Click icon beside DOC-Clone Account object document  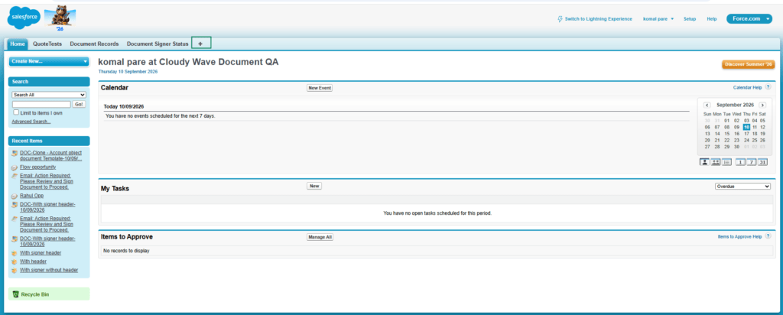click(x=15, y=153)
